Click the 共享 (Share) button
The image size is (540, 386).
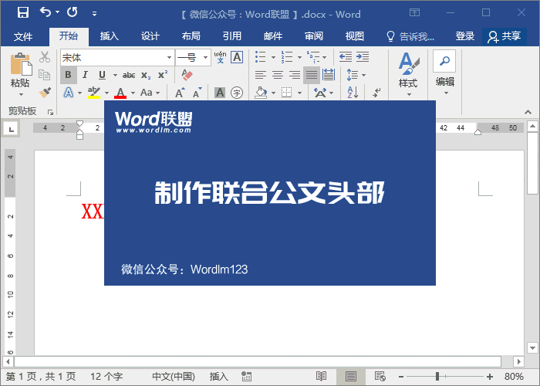pos(505,36)
